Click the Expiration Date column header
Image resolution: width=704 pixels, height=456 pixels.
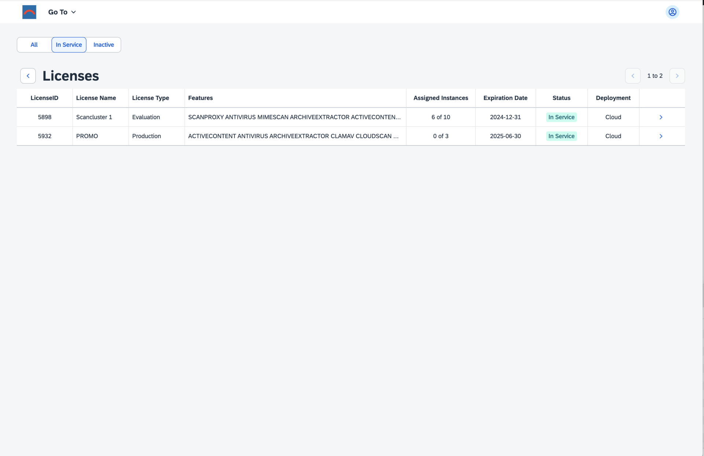(505, 98)
